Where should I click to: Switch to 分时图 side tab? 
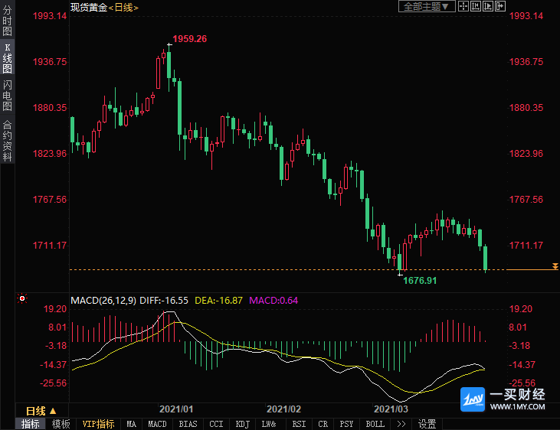click(7, 21)
